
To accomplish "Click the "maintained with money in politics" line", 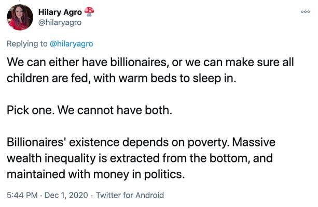I will [96, 174].
